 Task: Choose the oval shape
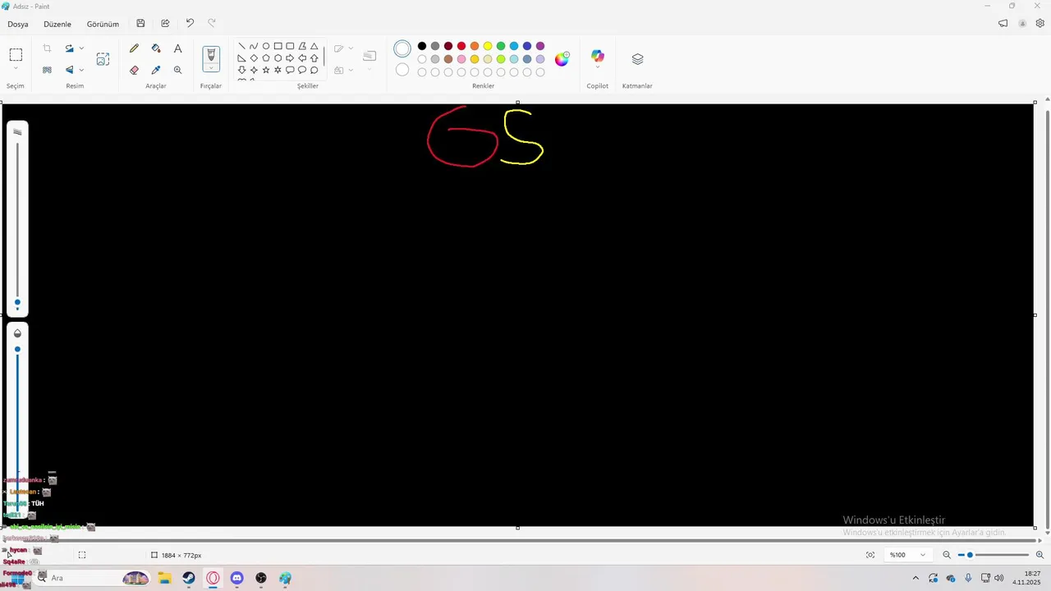click(266, 46)
